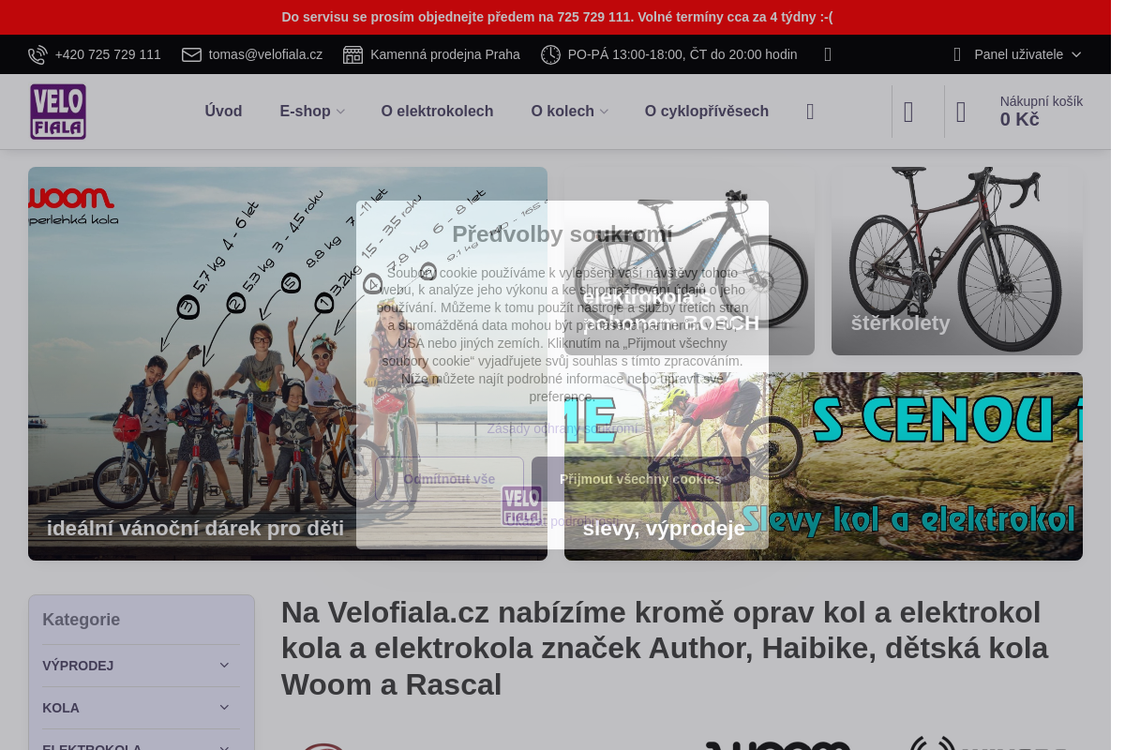Viewport: 1125px width, 750px height.
Task: Expand the VÝPRODEJ category
Action: [x=224, y=665]
